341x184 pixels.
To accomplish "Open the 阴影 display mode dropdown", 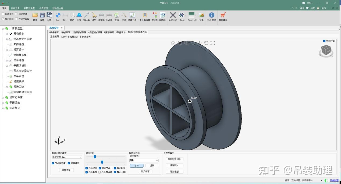I will pos(144,160).
